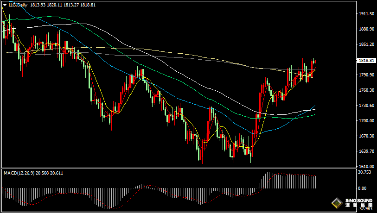Click the 1610.00 price axis label
The image size is (377, 213).
[366, 166]
